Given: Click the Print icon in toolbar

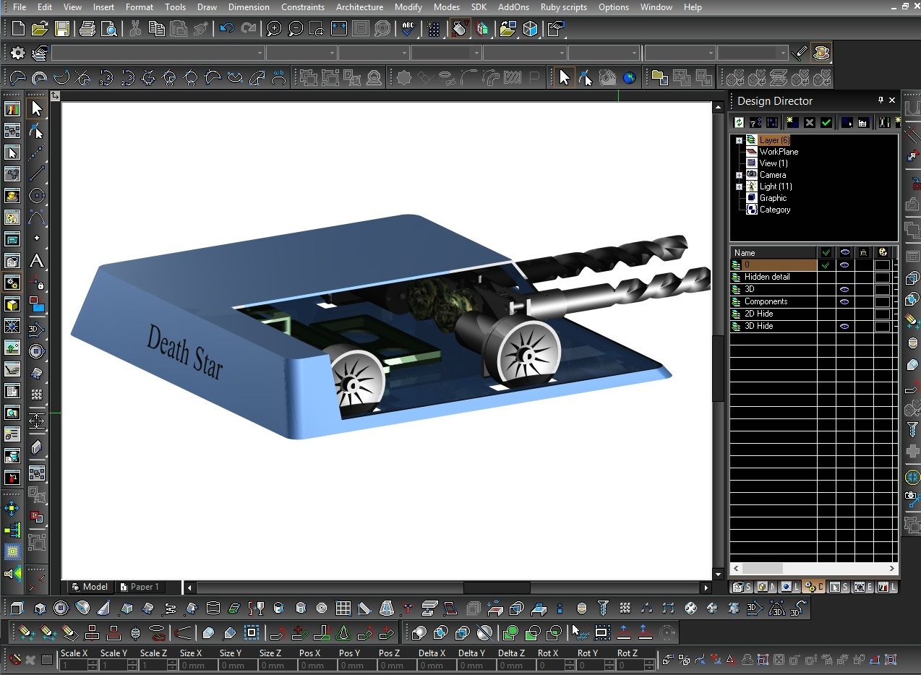Looking at the screenshot, I should 87,29.
